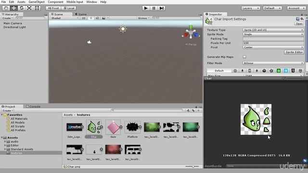Open Gizmos dropdown
This screenshot has height=173, width=308.
[x=143, y=18]
